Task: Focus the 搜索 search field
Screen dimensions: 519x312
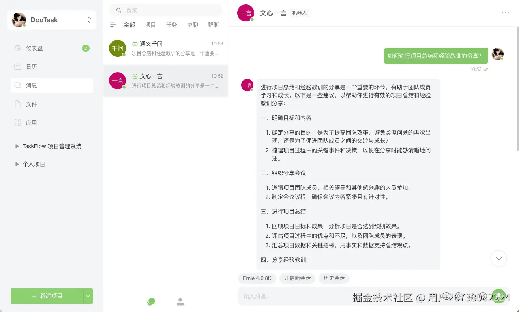Action: (166, 10)
